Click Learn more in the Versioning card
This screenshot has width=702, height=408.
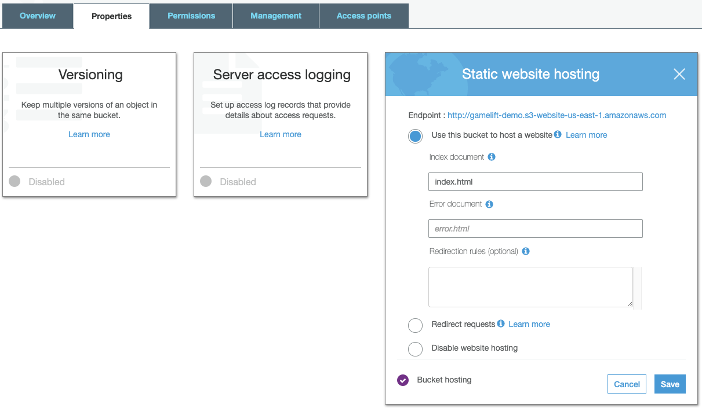click(x=89, y=134)
